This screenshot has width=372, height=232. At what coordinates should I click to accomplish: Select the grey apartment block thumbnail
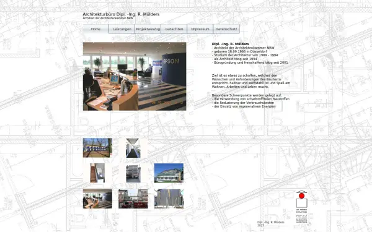click(133, 173)
